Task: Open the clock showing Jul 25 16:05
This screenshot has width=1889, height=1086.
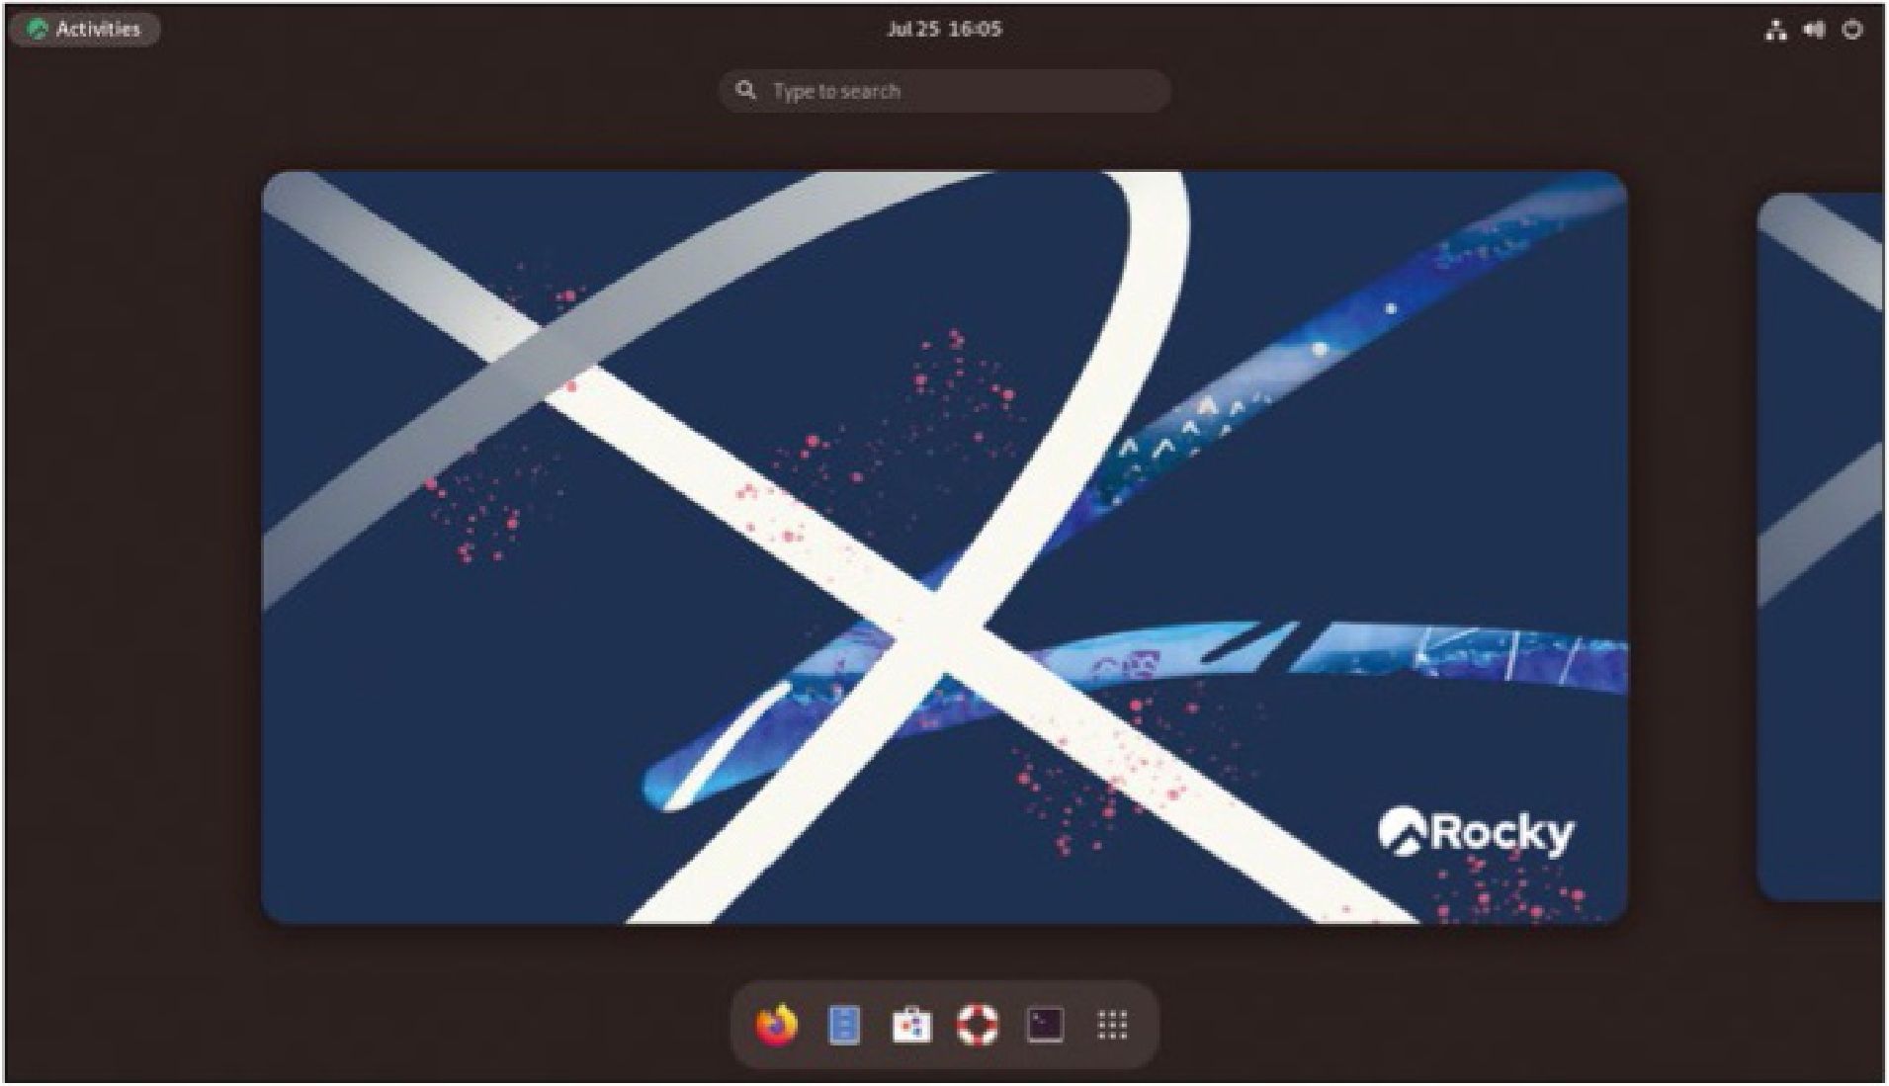Action: [944, 29]
